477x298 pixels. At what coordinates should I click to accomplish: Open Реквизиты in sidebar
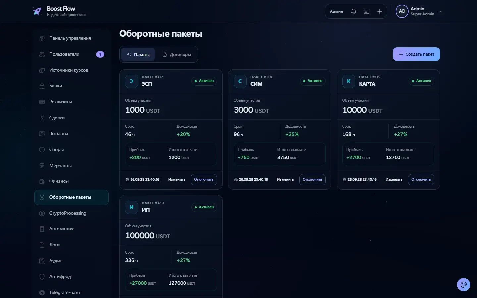pyautogui.click(x=72, y=102)
